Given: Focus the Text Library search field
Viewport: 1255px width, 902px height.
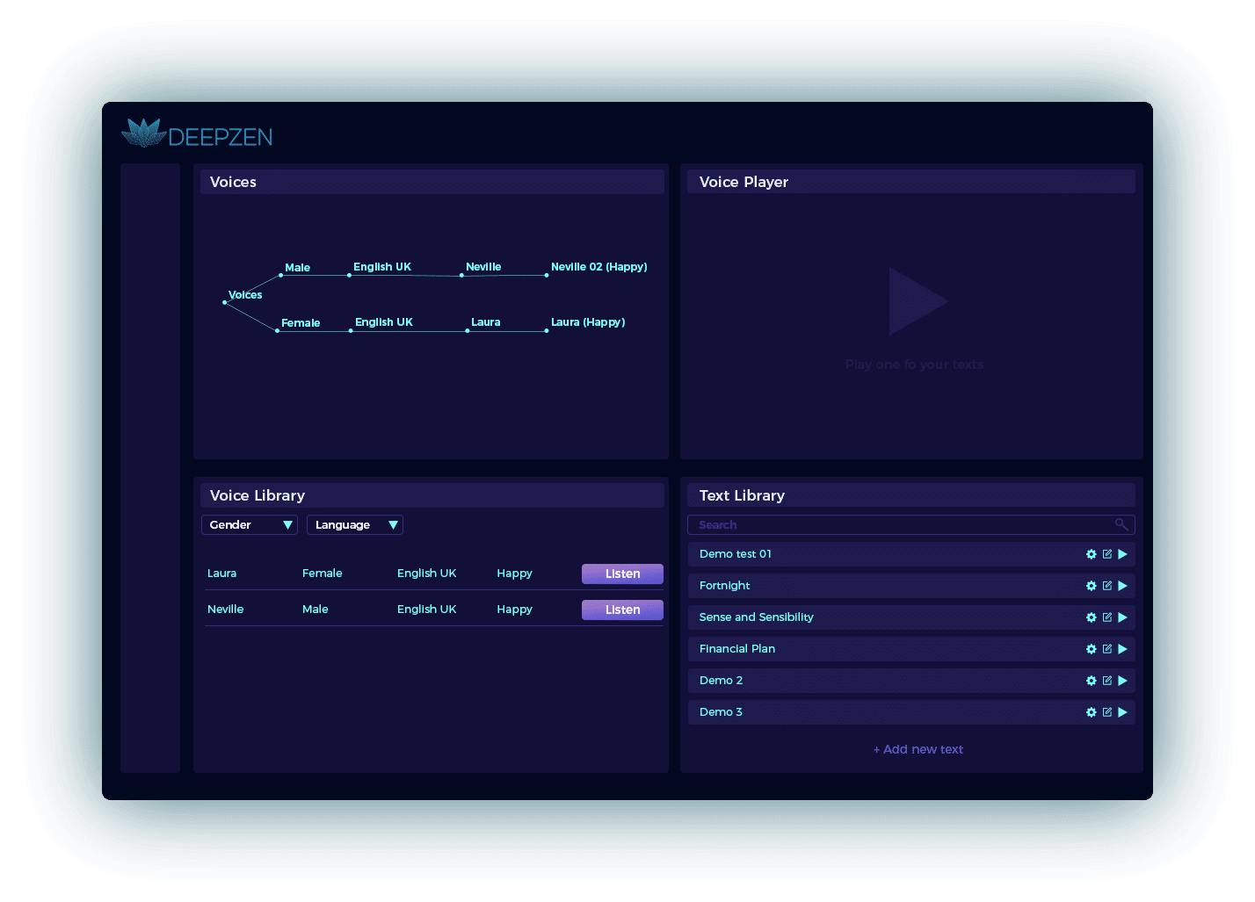Looking at the screenshot, I should [911, 524].
